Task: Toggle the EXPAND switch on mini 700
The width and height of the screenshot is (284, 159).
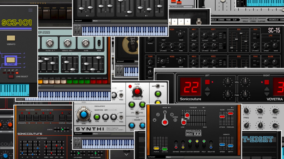Action: coord(176,144)
